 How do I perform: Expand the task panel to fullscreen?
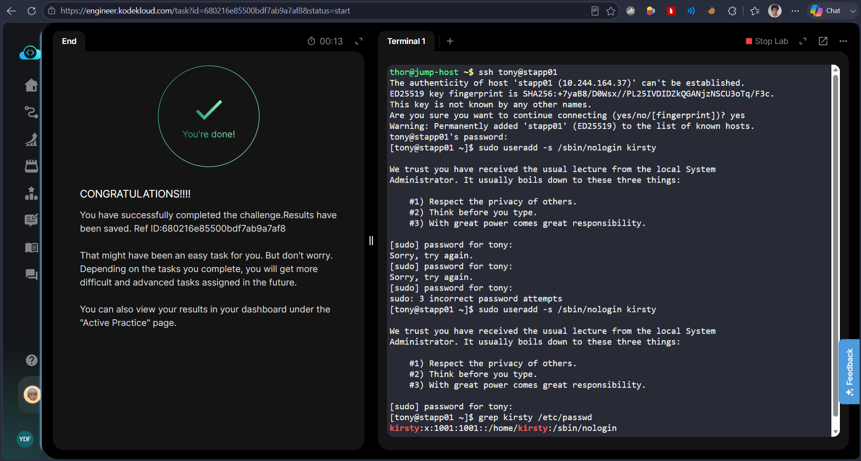pos(359,41)
